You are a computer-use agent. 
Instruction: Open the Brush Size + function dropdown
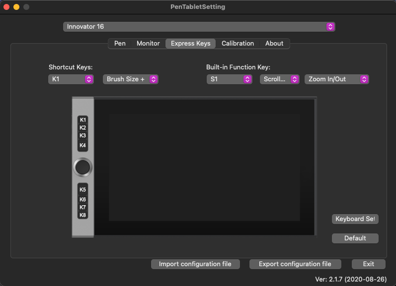pyautogui.click(x=131, y=79)
